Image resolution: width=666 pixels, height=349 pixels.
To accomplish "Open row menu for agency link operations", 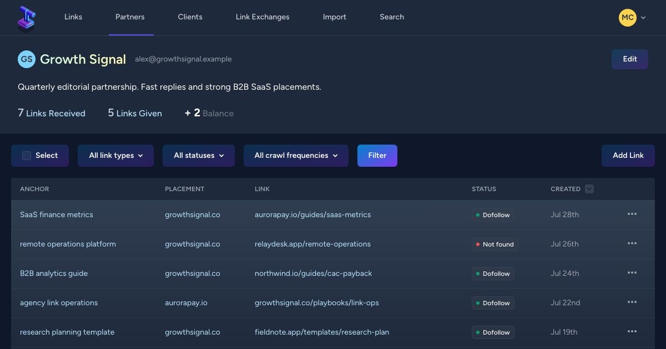I will point(632,302).
